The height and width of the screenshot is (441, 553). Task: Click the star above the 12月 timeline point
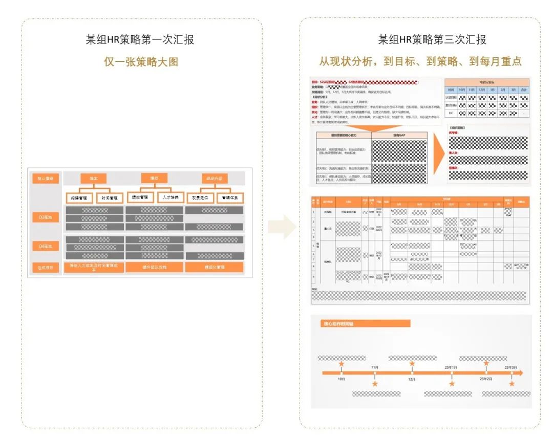pos(412,363)
